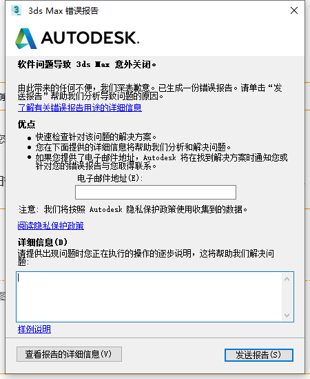Click the 查看报告的详细信息(V) button

coord(70,354)
